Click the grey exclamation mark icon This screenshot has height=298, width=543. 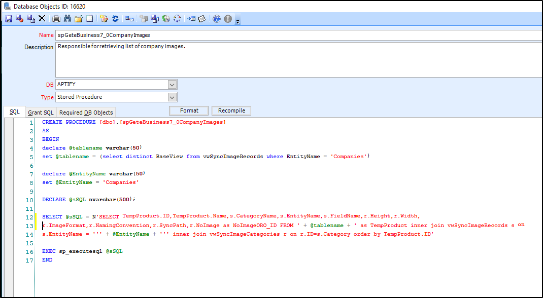(228, 19)
